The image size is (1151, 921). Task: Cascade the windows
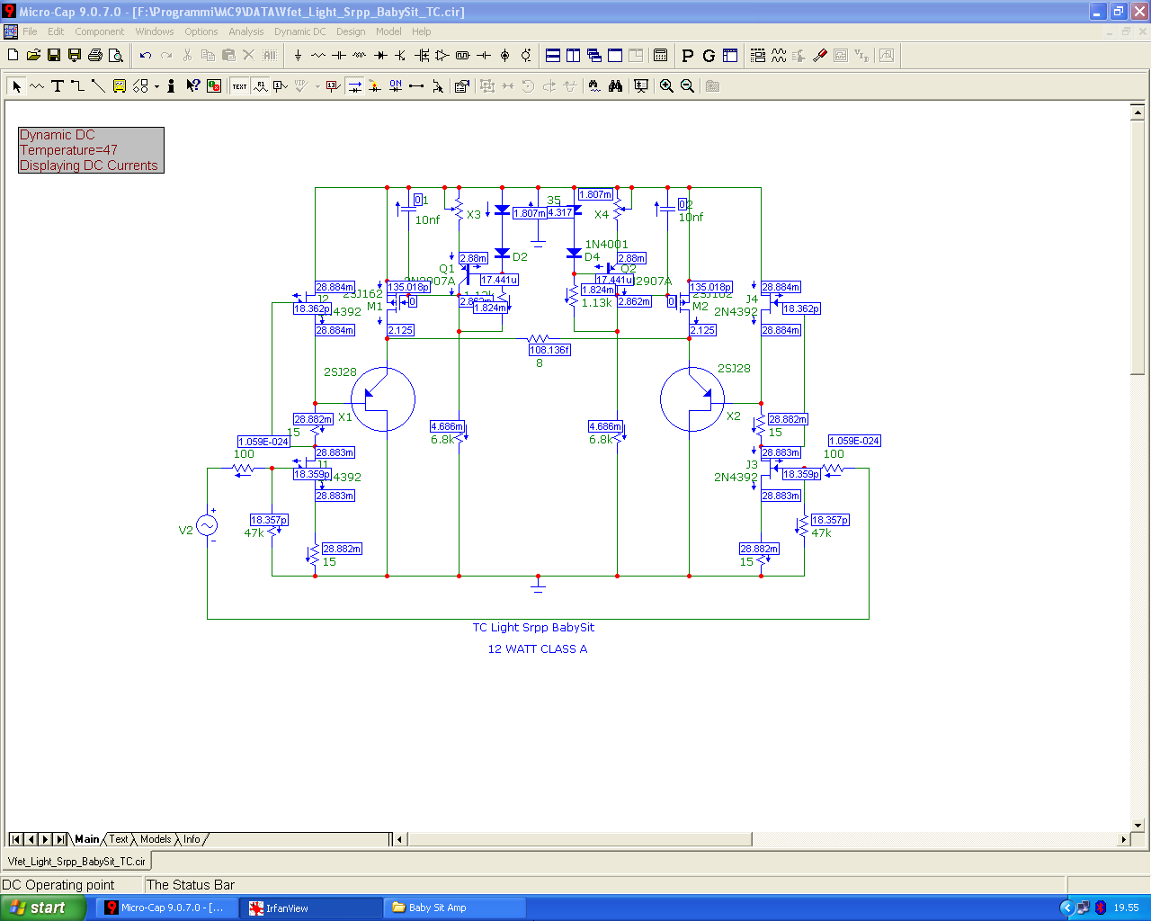tap(594, 56)
